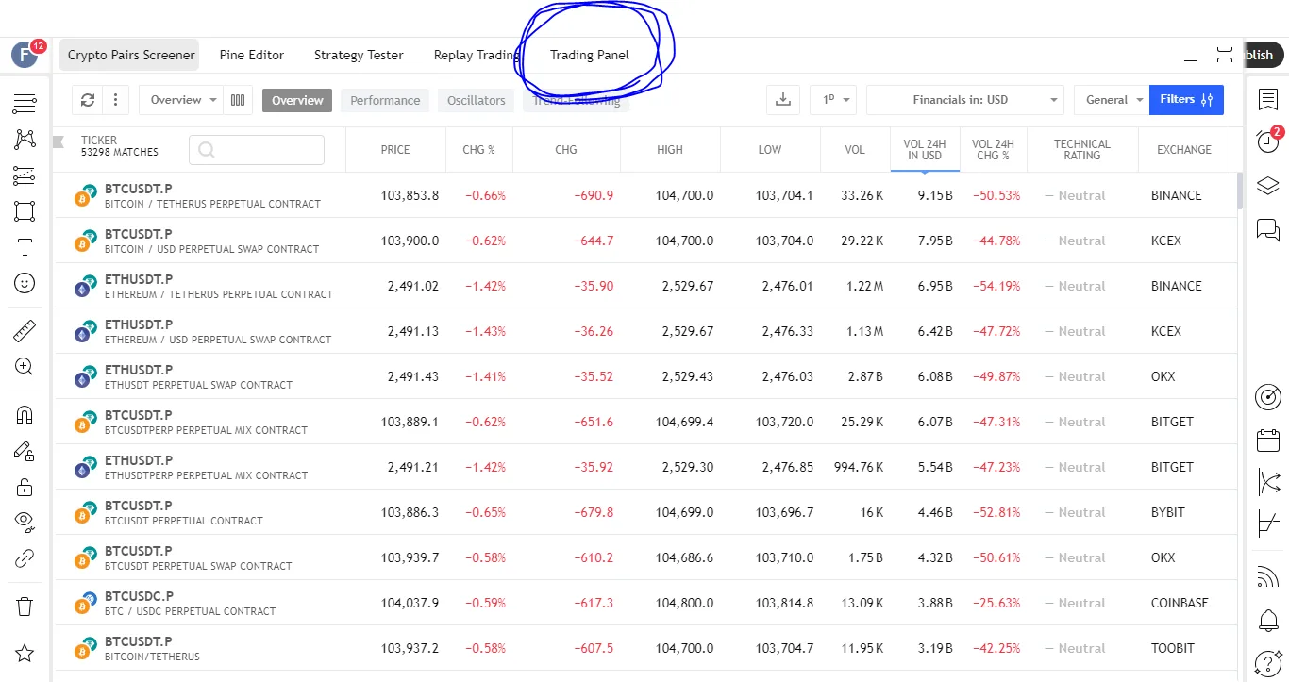Click the screener vertical scrollbar
1289x682 pixels.
click(x=1240, y=191)
